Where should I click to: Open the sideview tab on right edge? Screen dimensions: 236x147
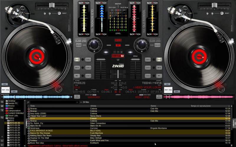[234, 123]
